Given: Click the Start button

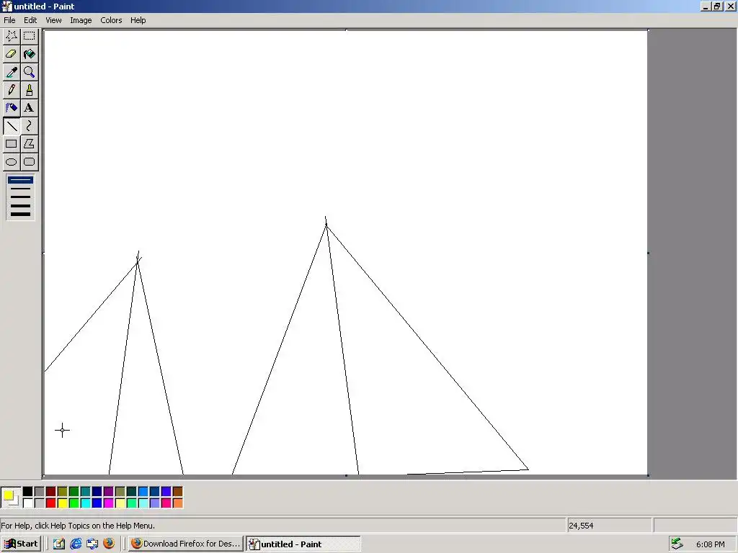Looking at the screenshot, I should 21,544.
